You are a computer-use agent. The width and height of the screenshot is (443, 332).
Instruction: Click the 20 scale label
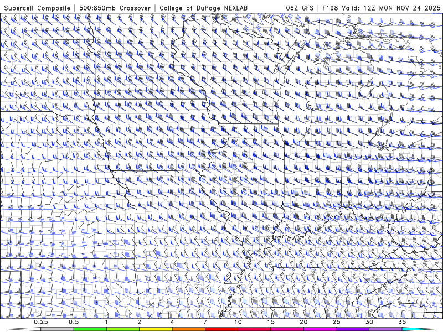click(x=303, y=322)
